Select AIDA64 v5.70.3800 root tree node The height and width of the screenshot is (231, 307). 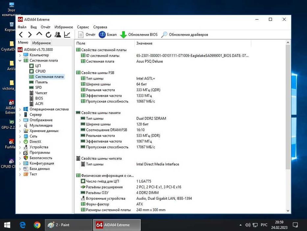(x=36, y=49)
